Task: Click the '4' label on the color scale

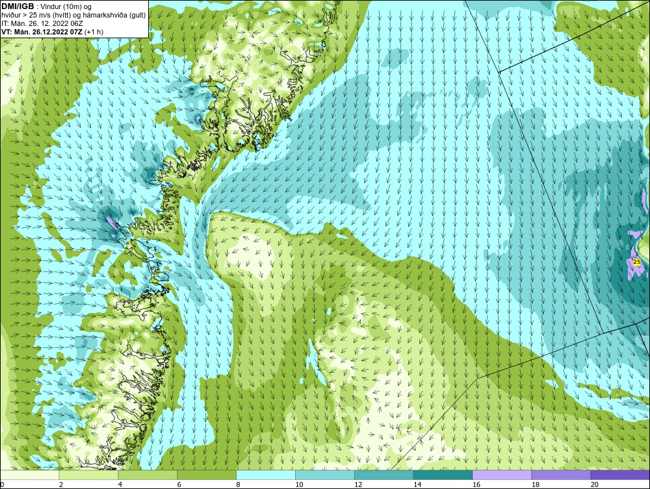Action: tap(120, 484)
